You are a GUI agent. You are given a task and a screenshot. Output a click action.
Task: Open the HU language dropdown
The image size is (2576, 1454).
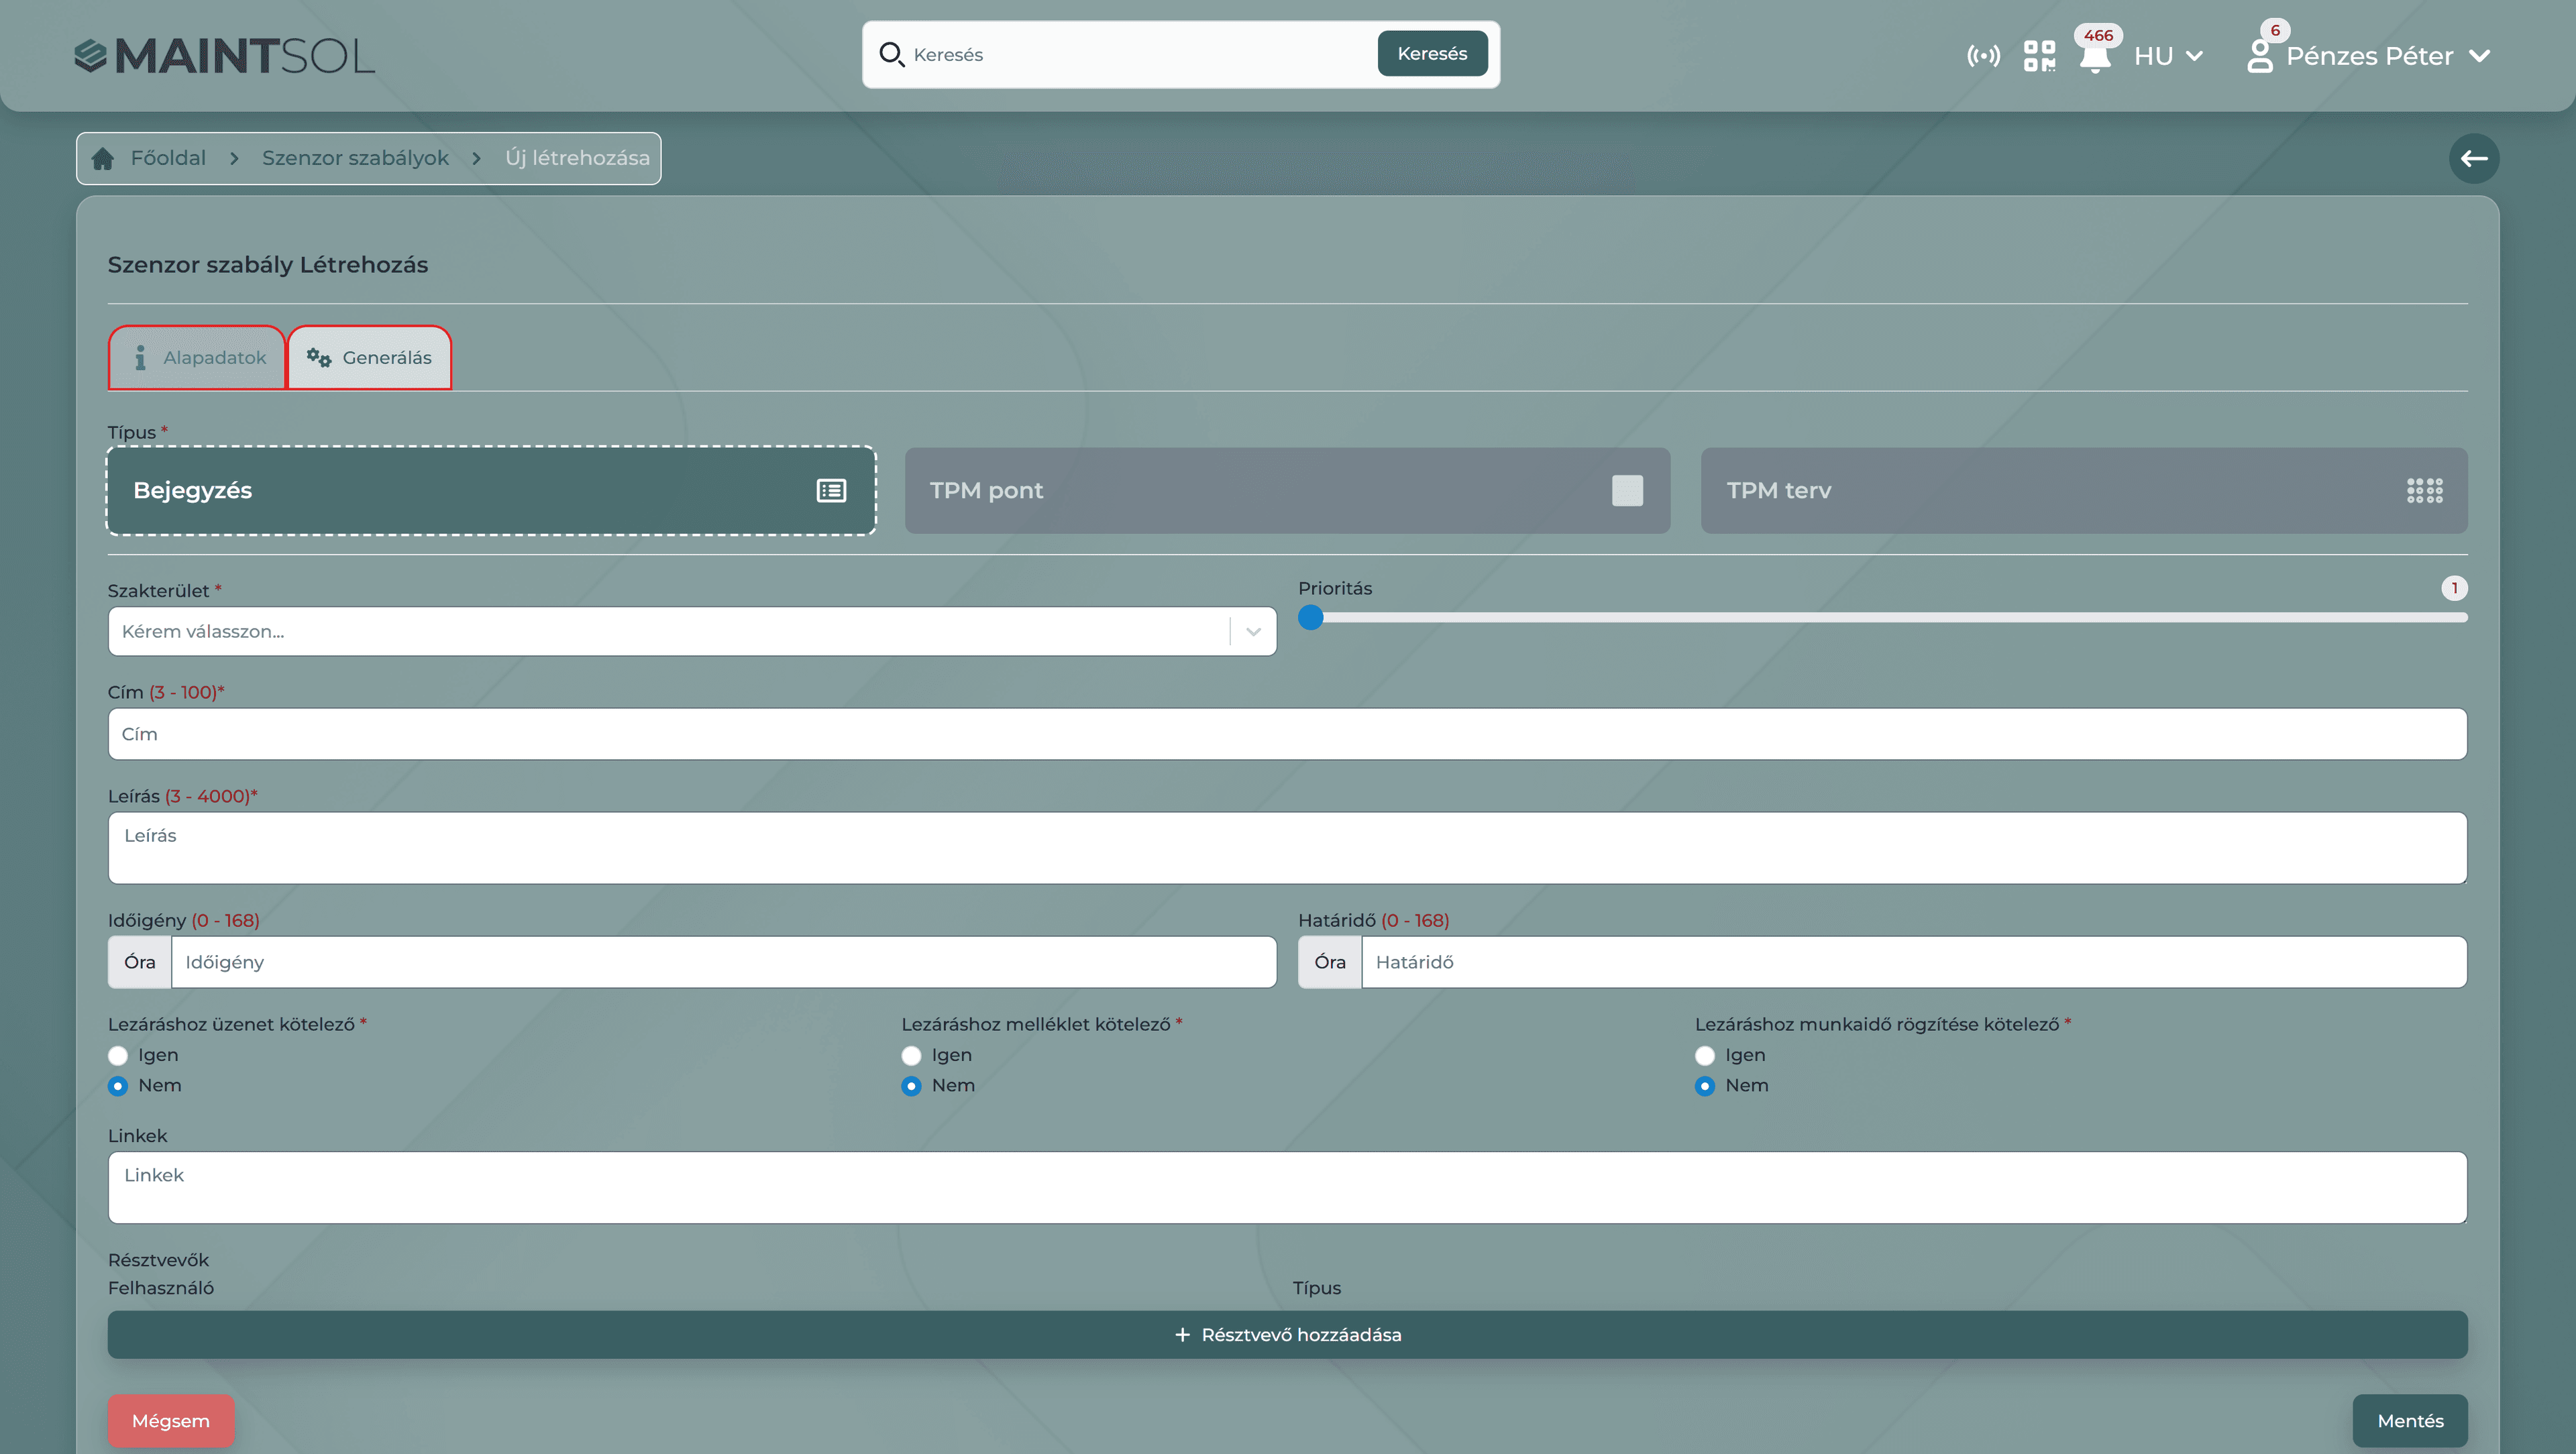pos(2168,56)
